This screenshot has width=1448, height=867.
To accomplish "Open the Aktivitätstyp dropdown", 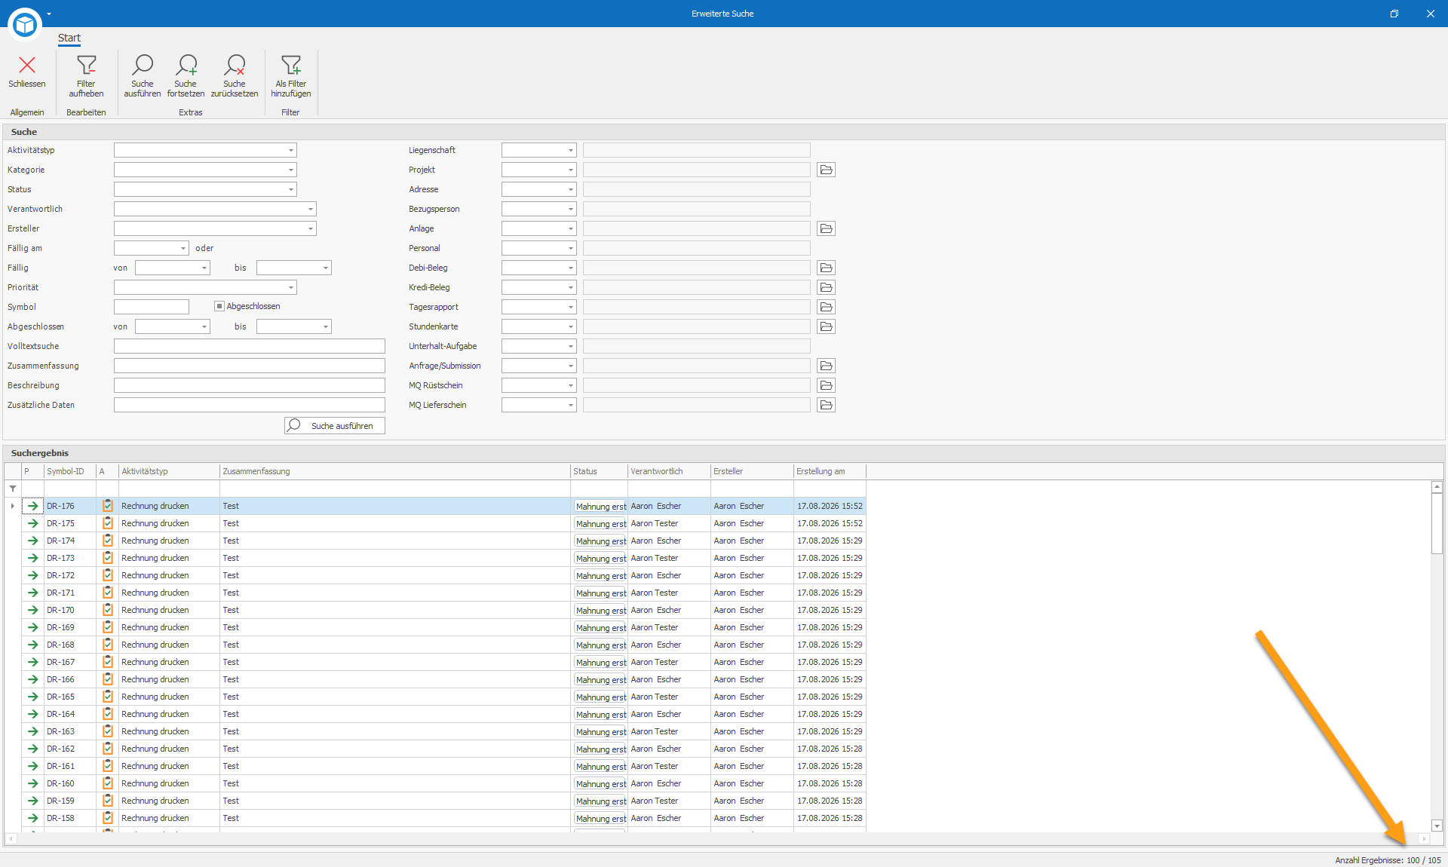I will 290,150.
